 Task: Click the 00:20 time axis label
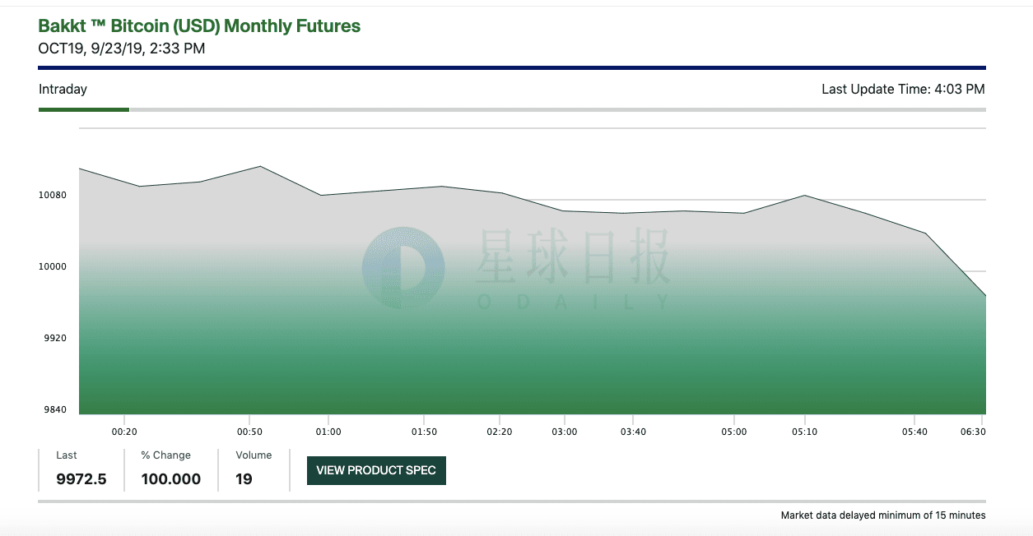pyautogui.click(x=124, y=431)
